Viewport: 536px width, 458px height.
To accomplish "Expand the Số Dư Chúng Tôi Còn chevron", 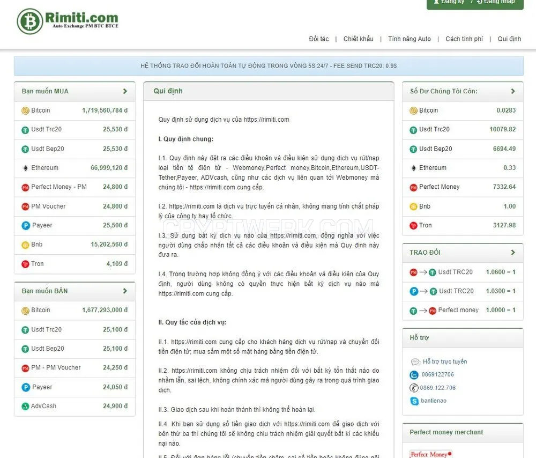I will (513, 91).
